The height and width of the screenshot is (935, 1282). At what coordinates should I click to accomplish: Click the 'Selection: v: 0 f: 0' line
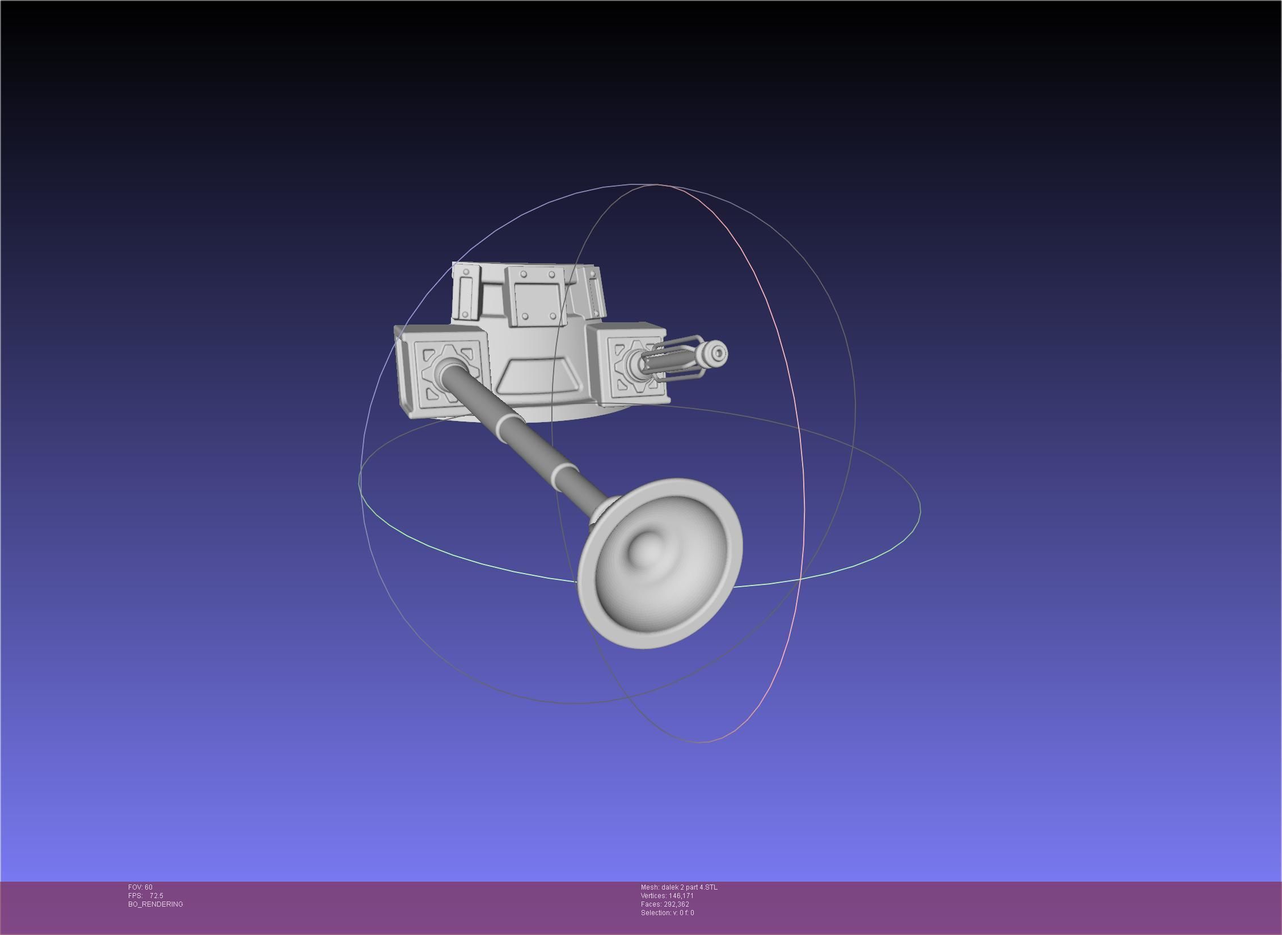(667, 913)
